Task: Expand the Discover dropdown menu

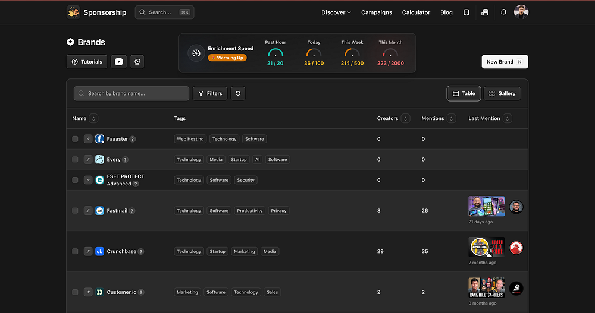Action: click(x=336, y=12)
